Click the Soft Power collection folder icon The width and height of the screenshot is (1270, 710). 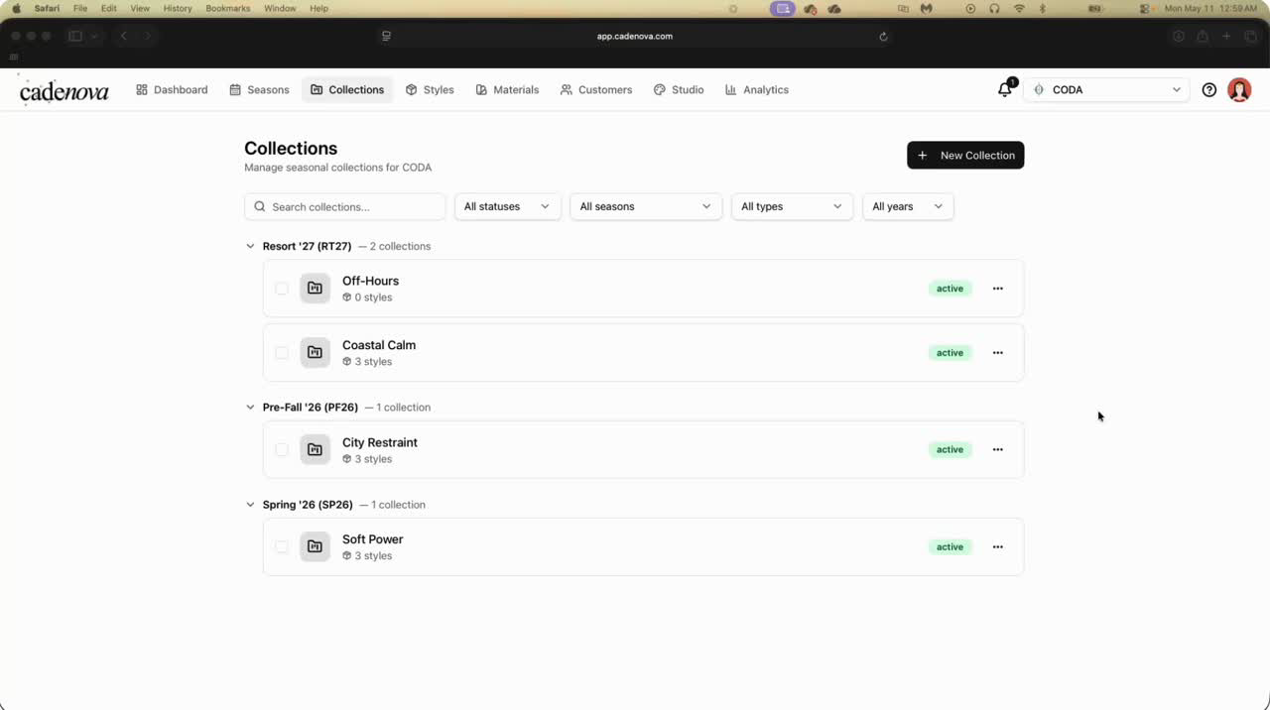click(315, 546)
